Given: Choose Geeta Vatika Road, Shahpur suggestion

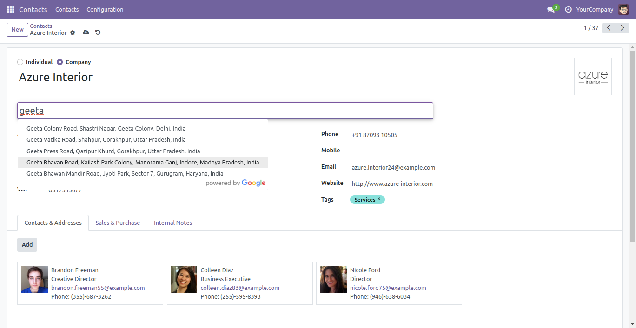Looking at the screenshot, I should (143, 139).
